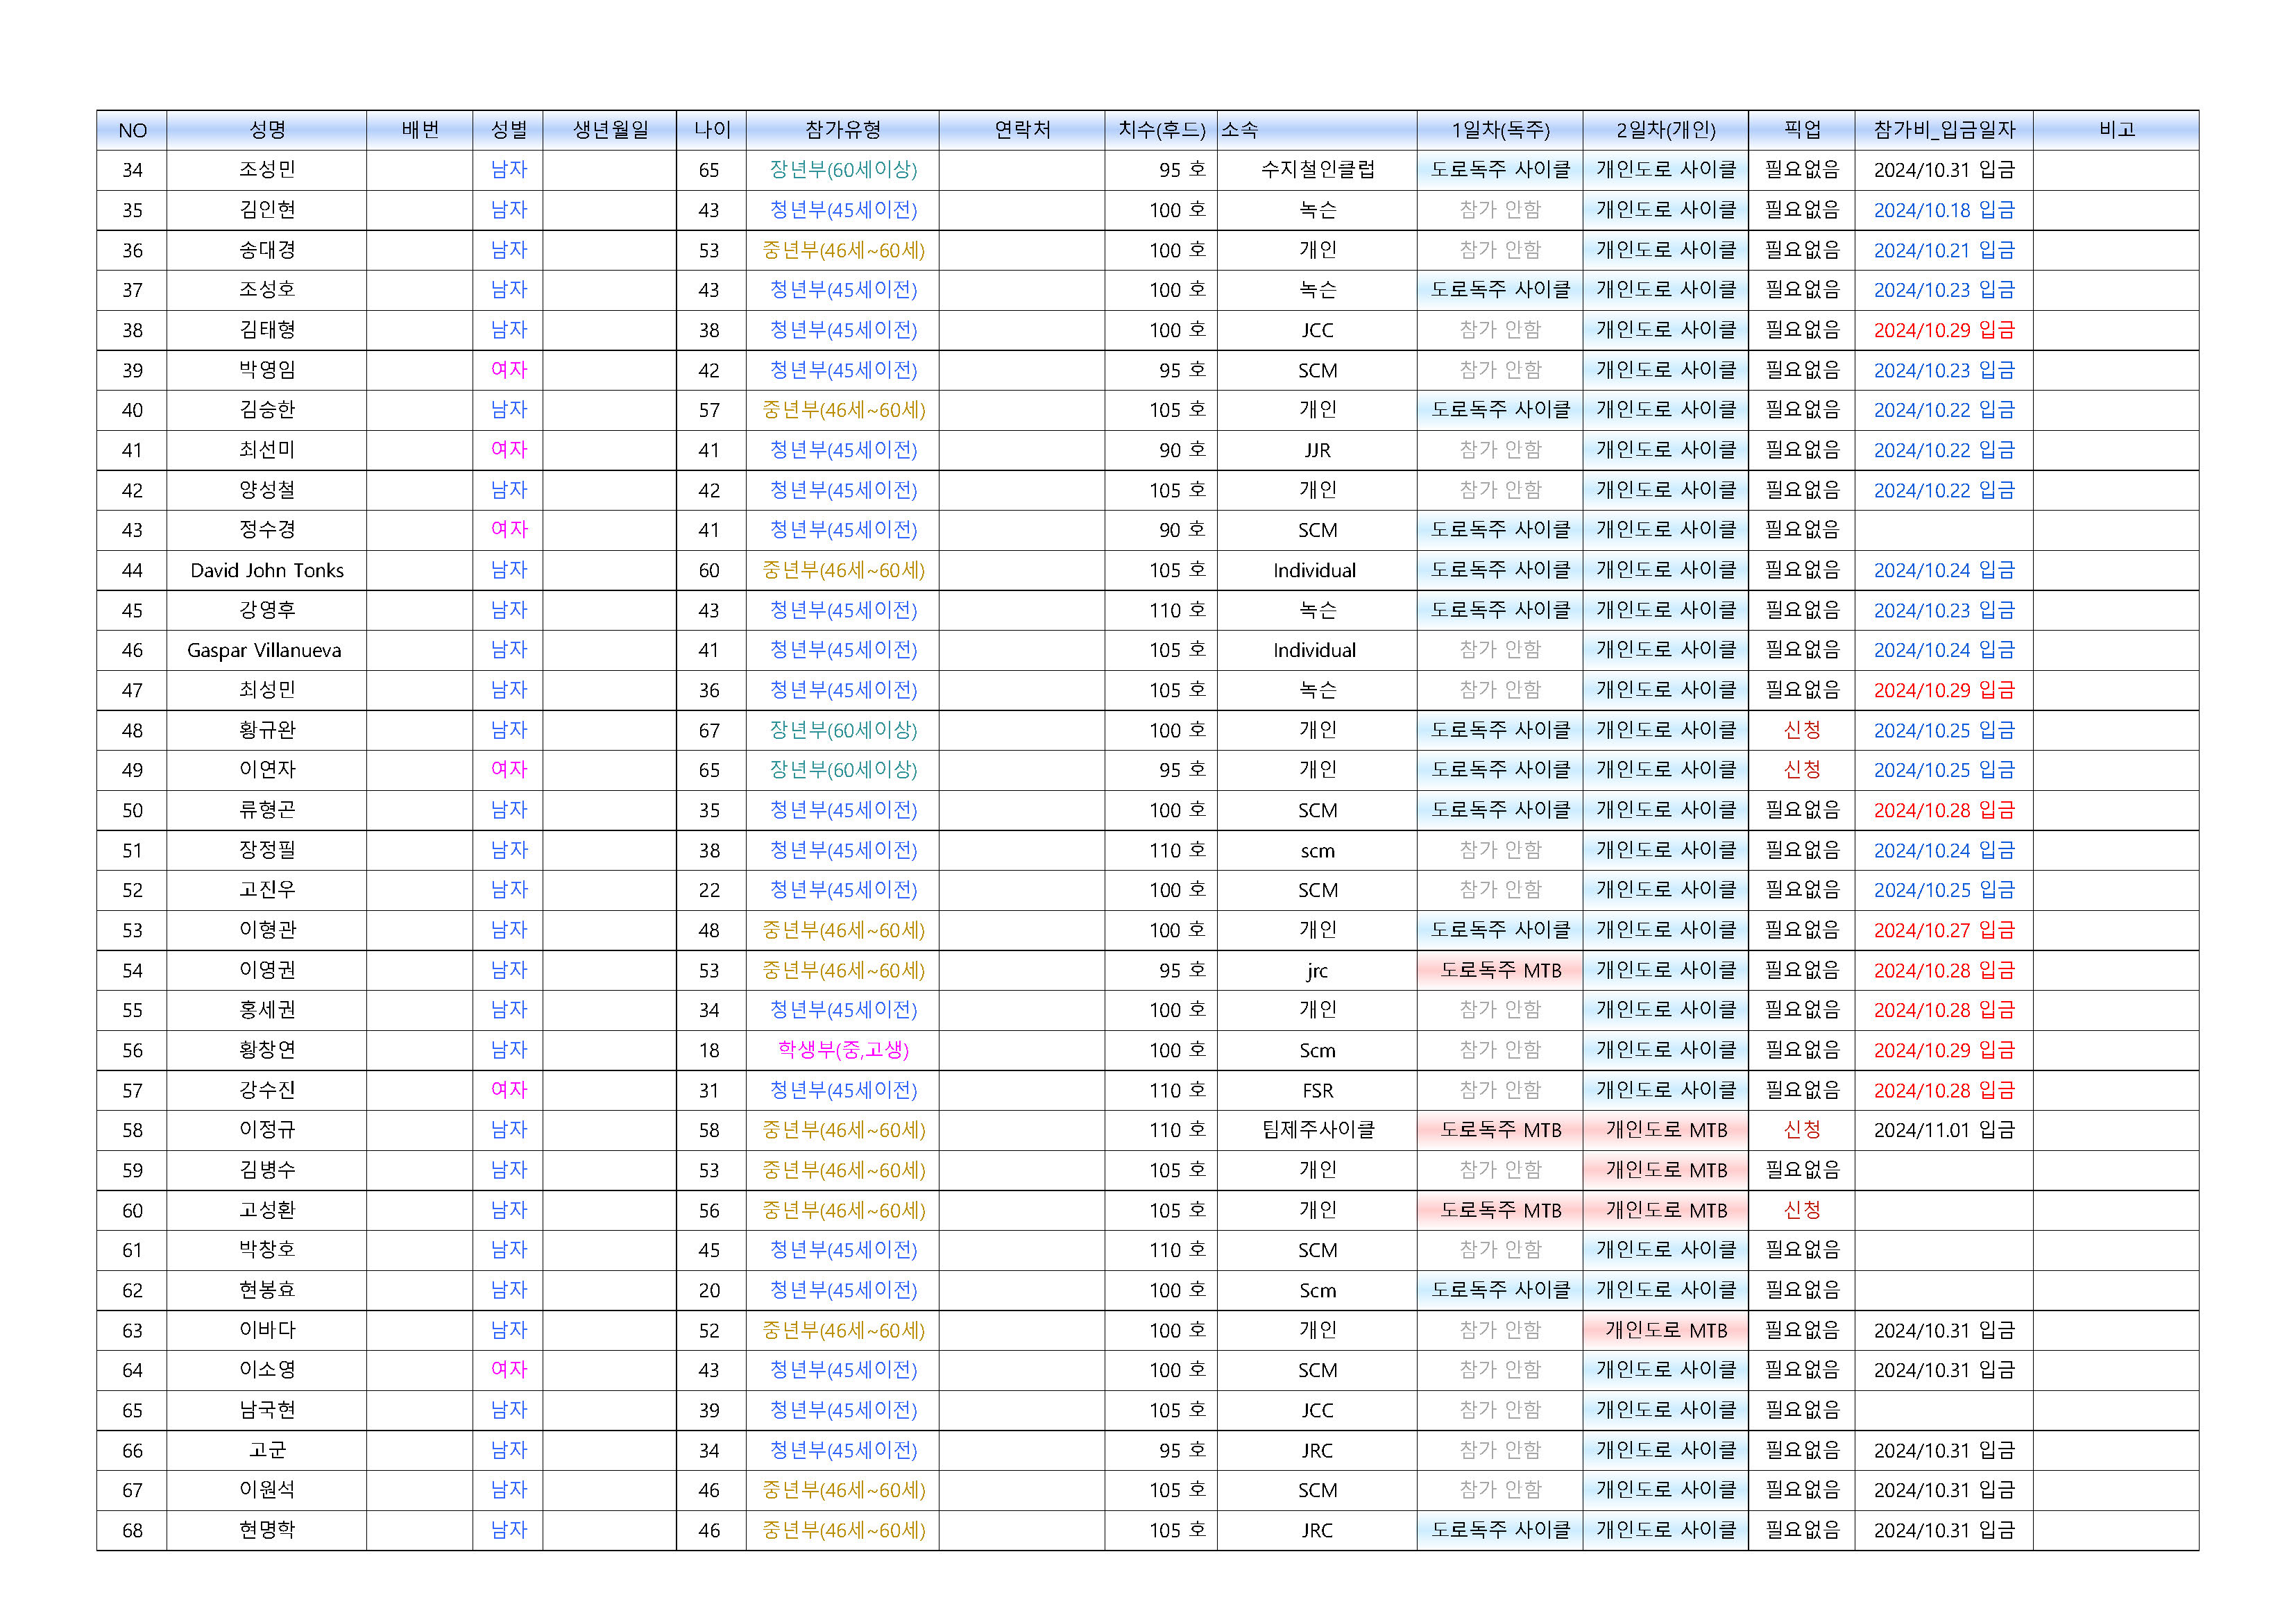Click name cell 류형곤
Screen dimensions: 2296x1622
pos(267,810)
